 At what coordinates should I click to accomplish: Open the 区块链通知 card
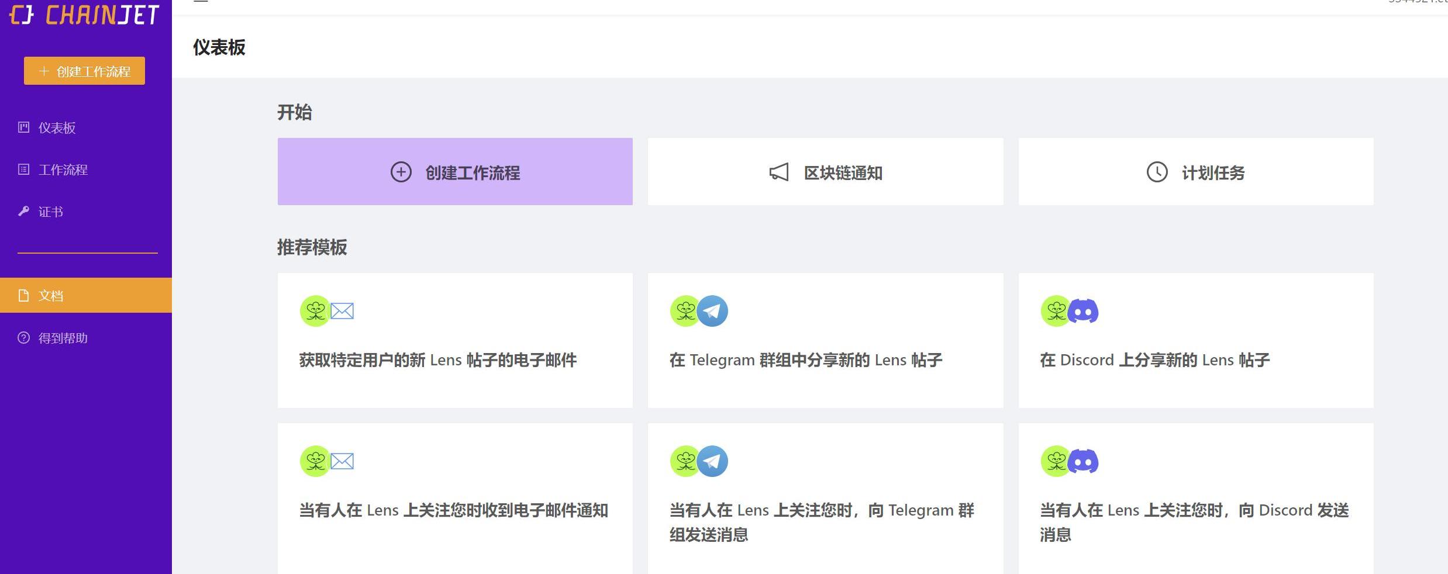coord(825,172)
